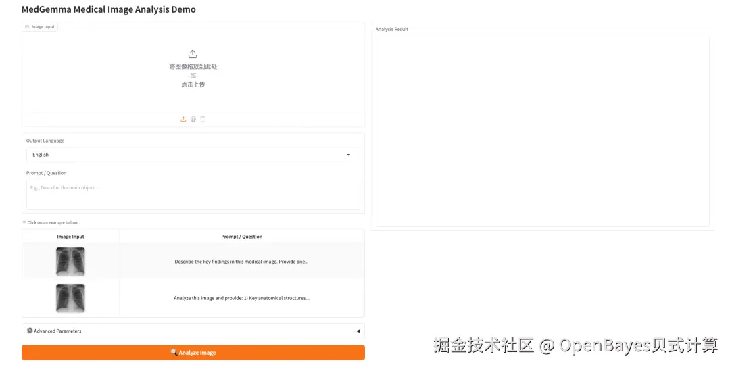Load the first chest X-ray example thumbnail
Image resolution: width=730 pixels, height=367 pixels.
71,262
